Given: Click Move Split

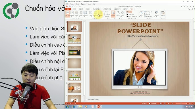Looking at the screenshot, I should point(148,16).
